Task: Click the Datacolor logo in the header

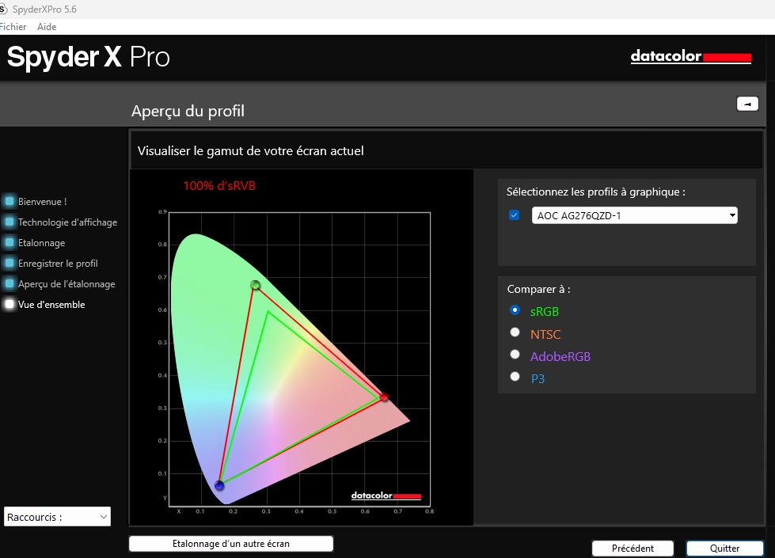Action: coord(690,57)
